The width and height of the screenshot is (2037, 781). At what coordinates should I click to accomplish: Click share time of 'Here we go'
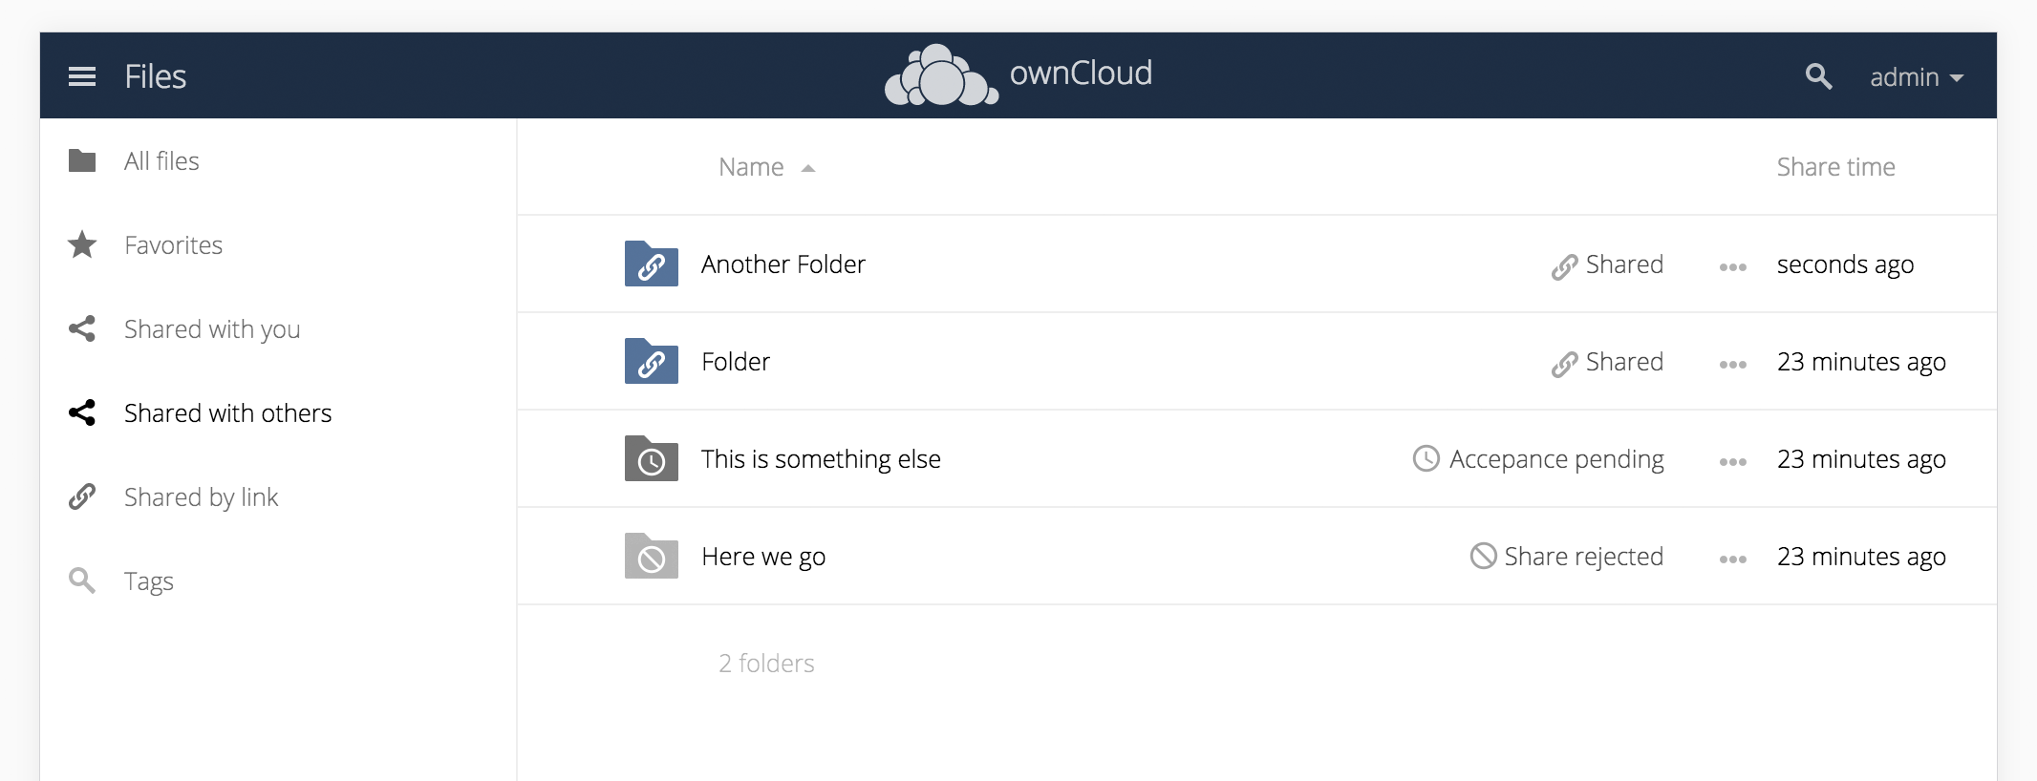pos(1861,557)
